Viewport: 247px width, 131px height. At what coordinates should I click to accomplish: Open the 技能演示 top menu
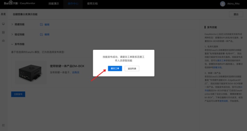pos(54,4)
